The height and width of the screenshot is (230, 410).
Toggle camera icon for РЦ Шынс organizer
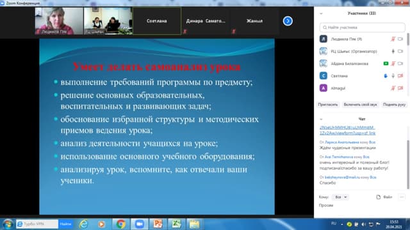click(400, 51)
